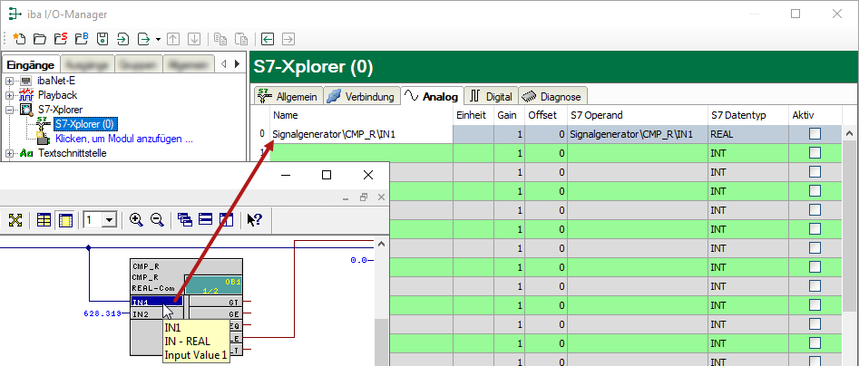This screenshot has width=859, height=366.
Task: Click the open folder icon in toolbar
Action: point(39,39)
